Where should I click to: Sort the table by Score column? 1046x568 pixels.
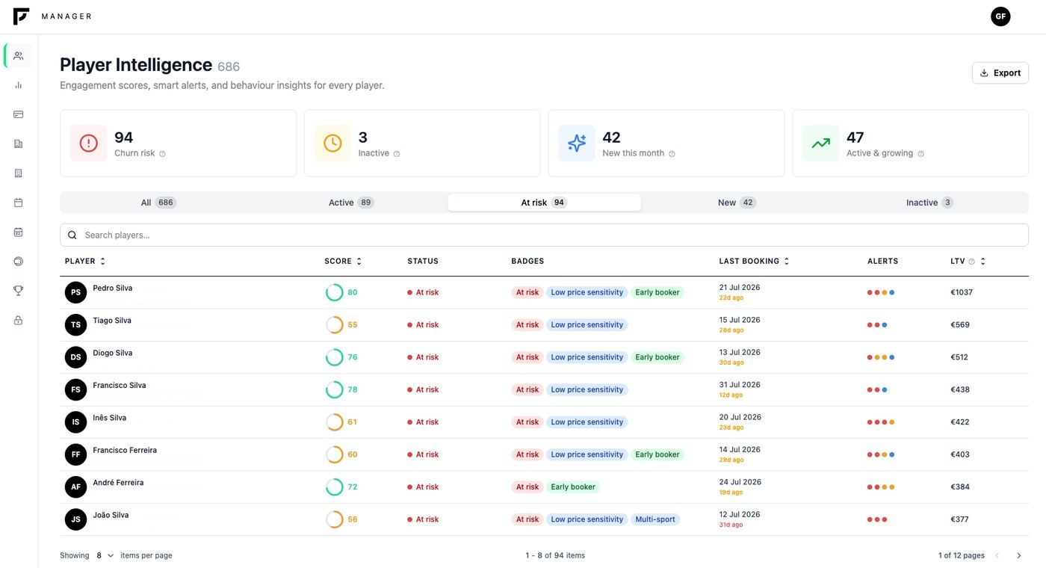[343, 262]
